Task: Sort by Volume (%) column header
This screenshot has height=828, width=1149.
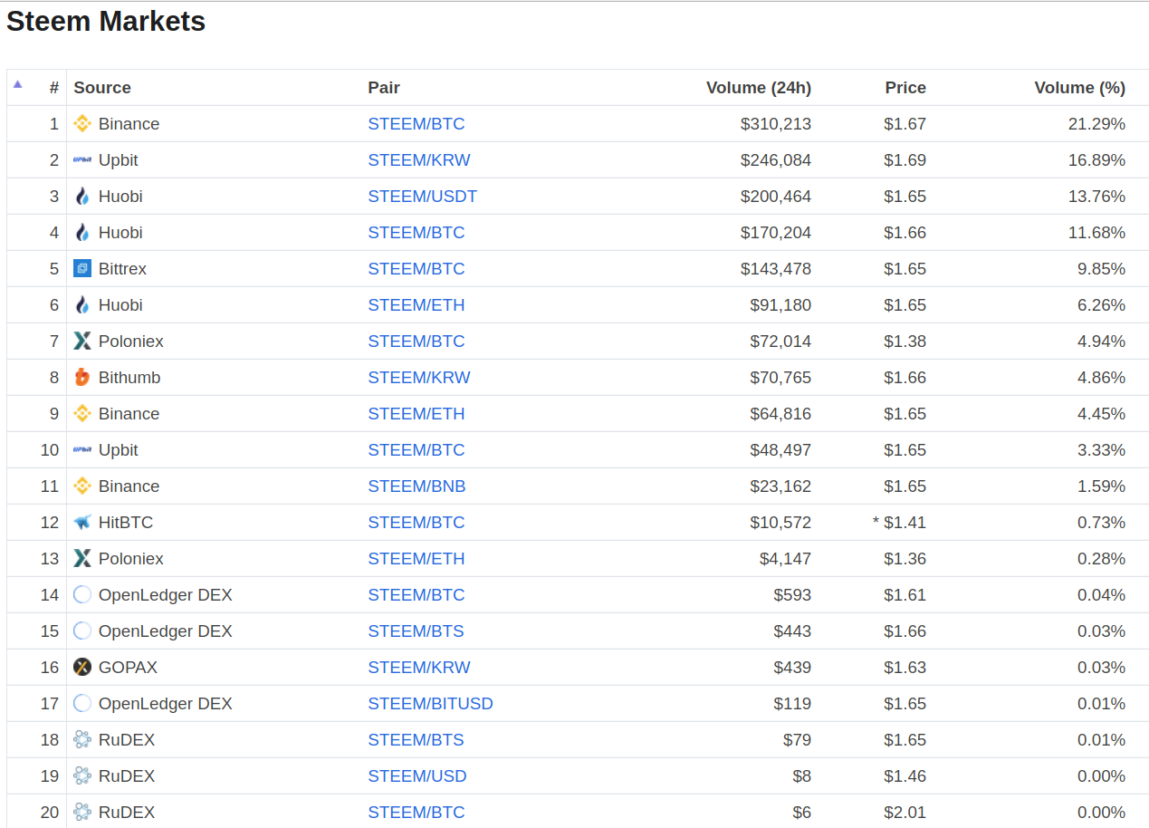Action: coord(1080,88)
